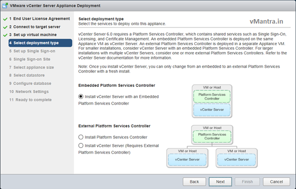Select Install vCenter Server with an Embedded PSC radio
Screen dimensions: 296x189
click(x=81, y=97)
